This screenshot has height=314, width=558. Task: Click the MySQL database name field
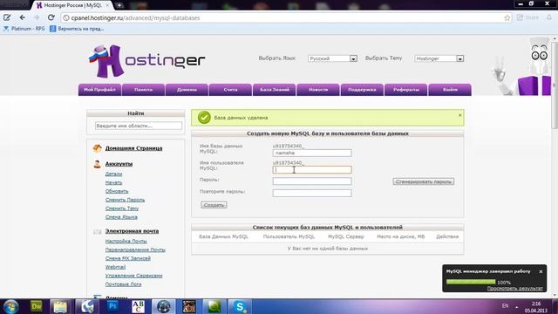click(312, 153)
